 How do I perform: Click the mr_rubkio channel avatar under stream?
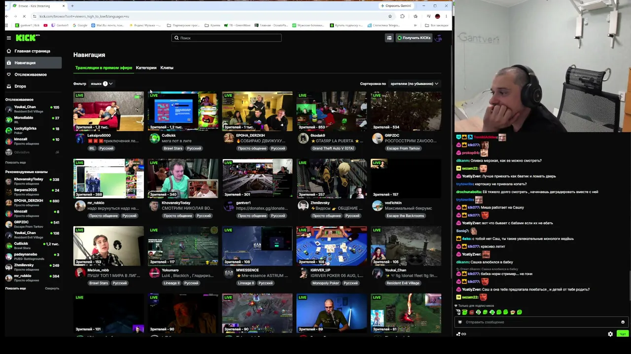pyautogui.click(x=80, y=206)
